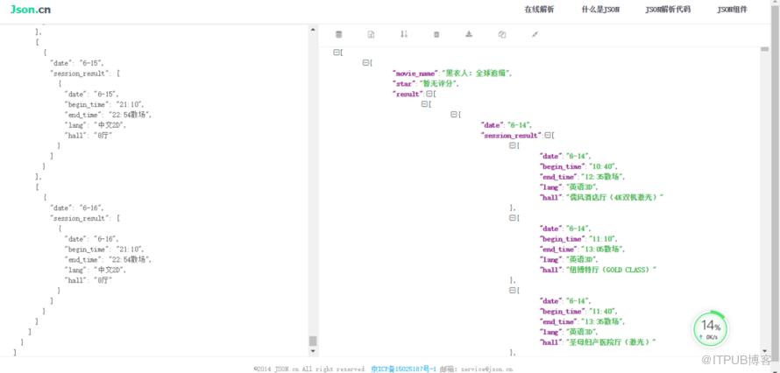Click the "暂无评分" star value
Screen dimensions: 780x373
[437, 84]
